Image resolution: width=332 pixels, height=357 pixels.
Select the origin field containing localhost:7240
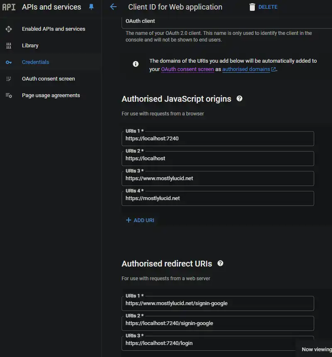pyautogui.click(x=218, y=139)
